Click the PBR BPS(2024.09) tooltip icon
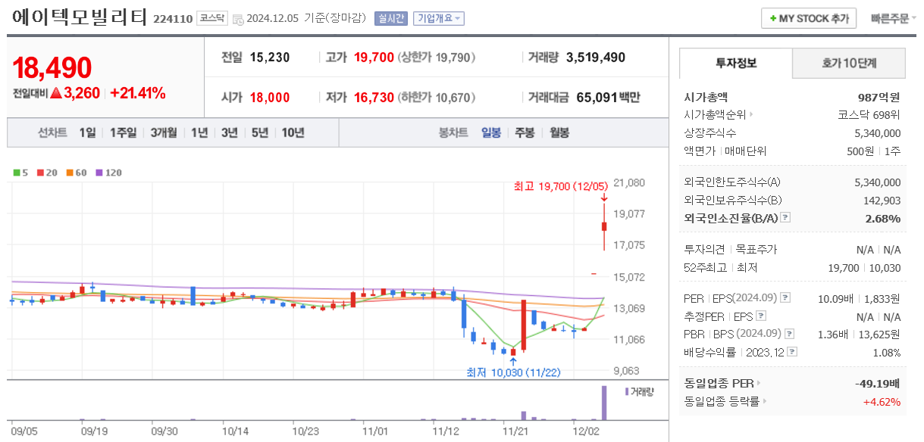Viewport: 924px width, 442px height. [789, 334]
